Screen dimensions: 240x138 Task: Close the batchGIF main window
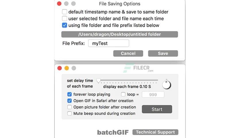tap(59, 68)
